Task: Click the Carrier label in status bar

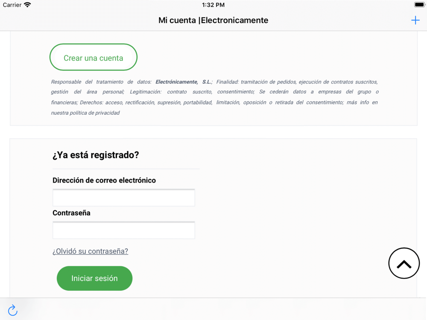Action: 12,5
